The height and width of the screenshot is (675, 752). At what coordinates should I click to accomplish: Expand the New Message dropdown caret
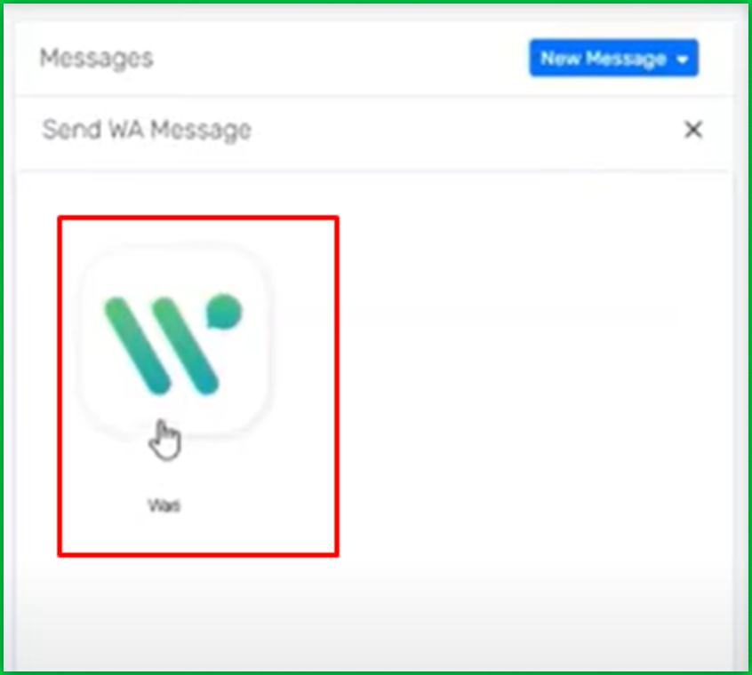click(682, 59)
